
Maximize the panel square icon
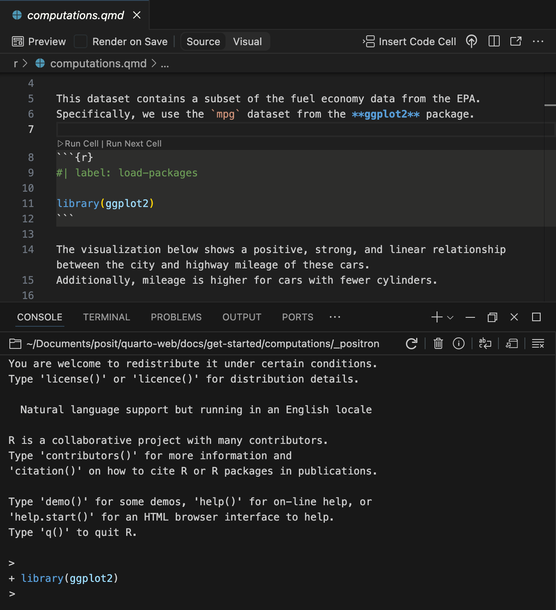(536, 317)
